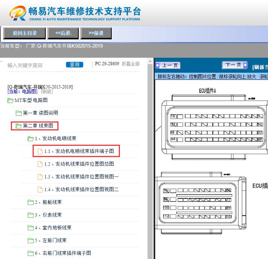Click the tree panel scrollbar up arrow
This screenshot has width=268, height=259.
tap(150, 61)
